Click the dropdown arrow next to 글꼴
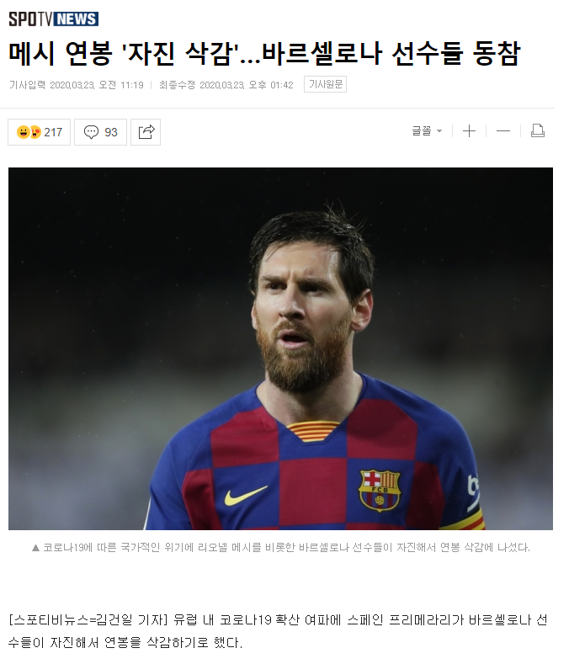The width and height of the screenshot is (569, 664). (x=439, y=130)
